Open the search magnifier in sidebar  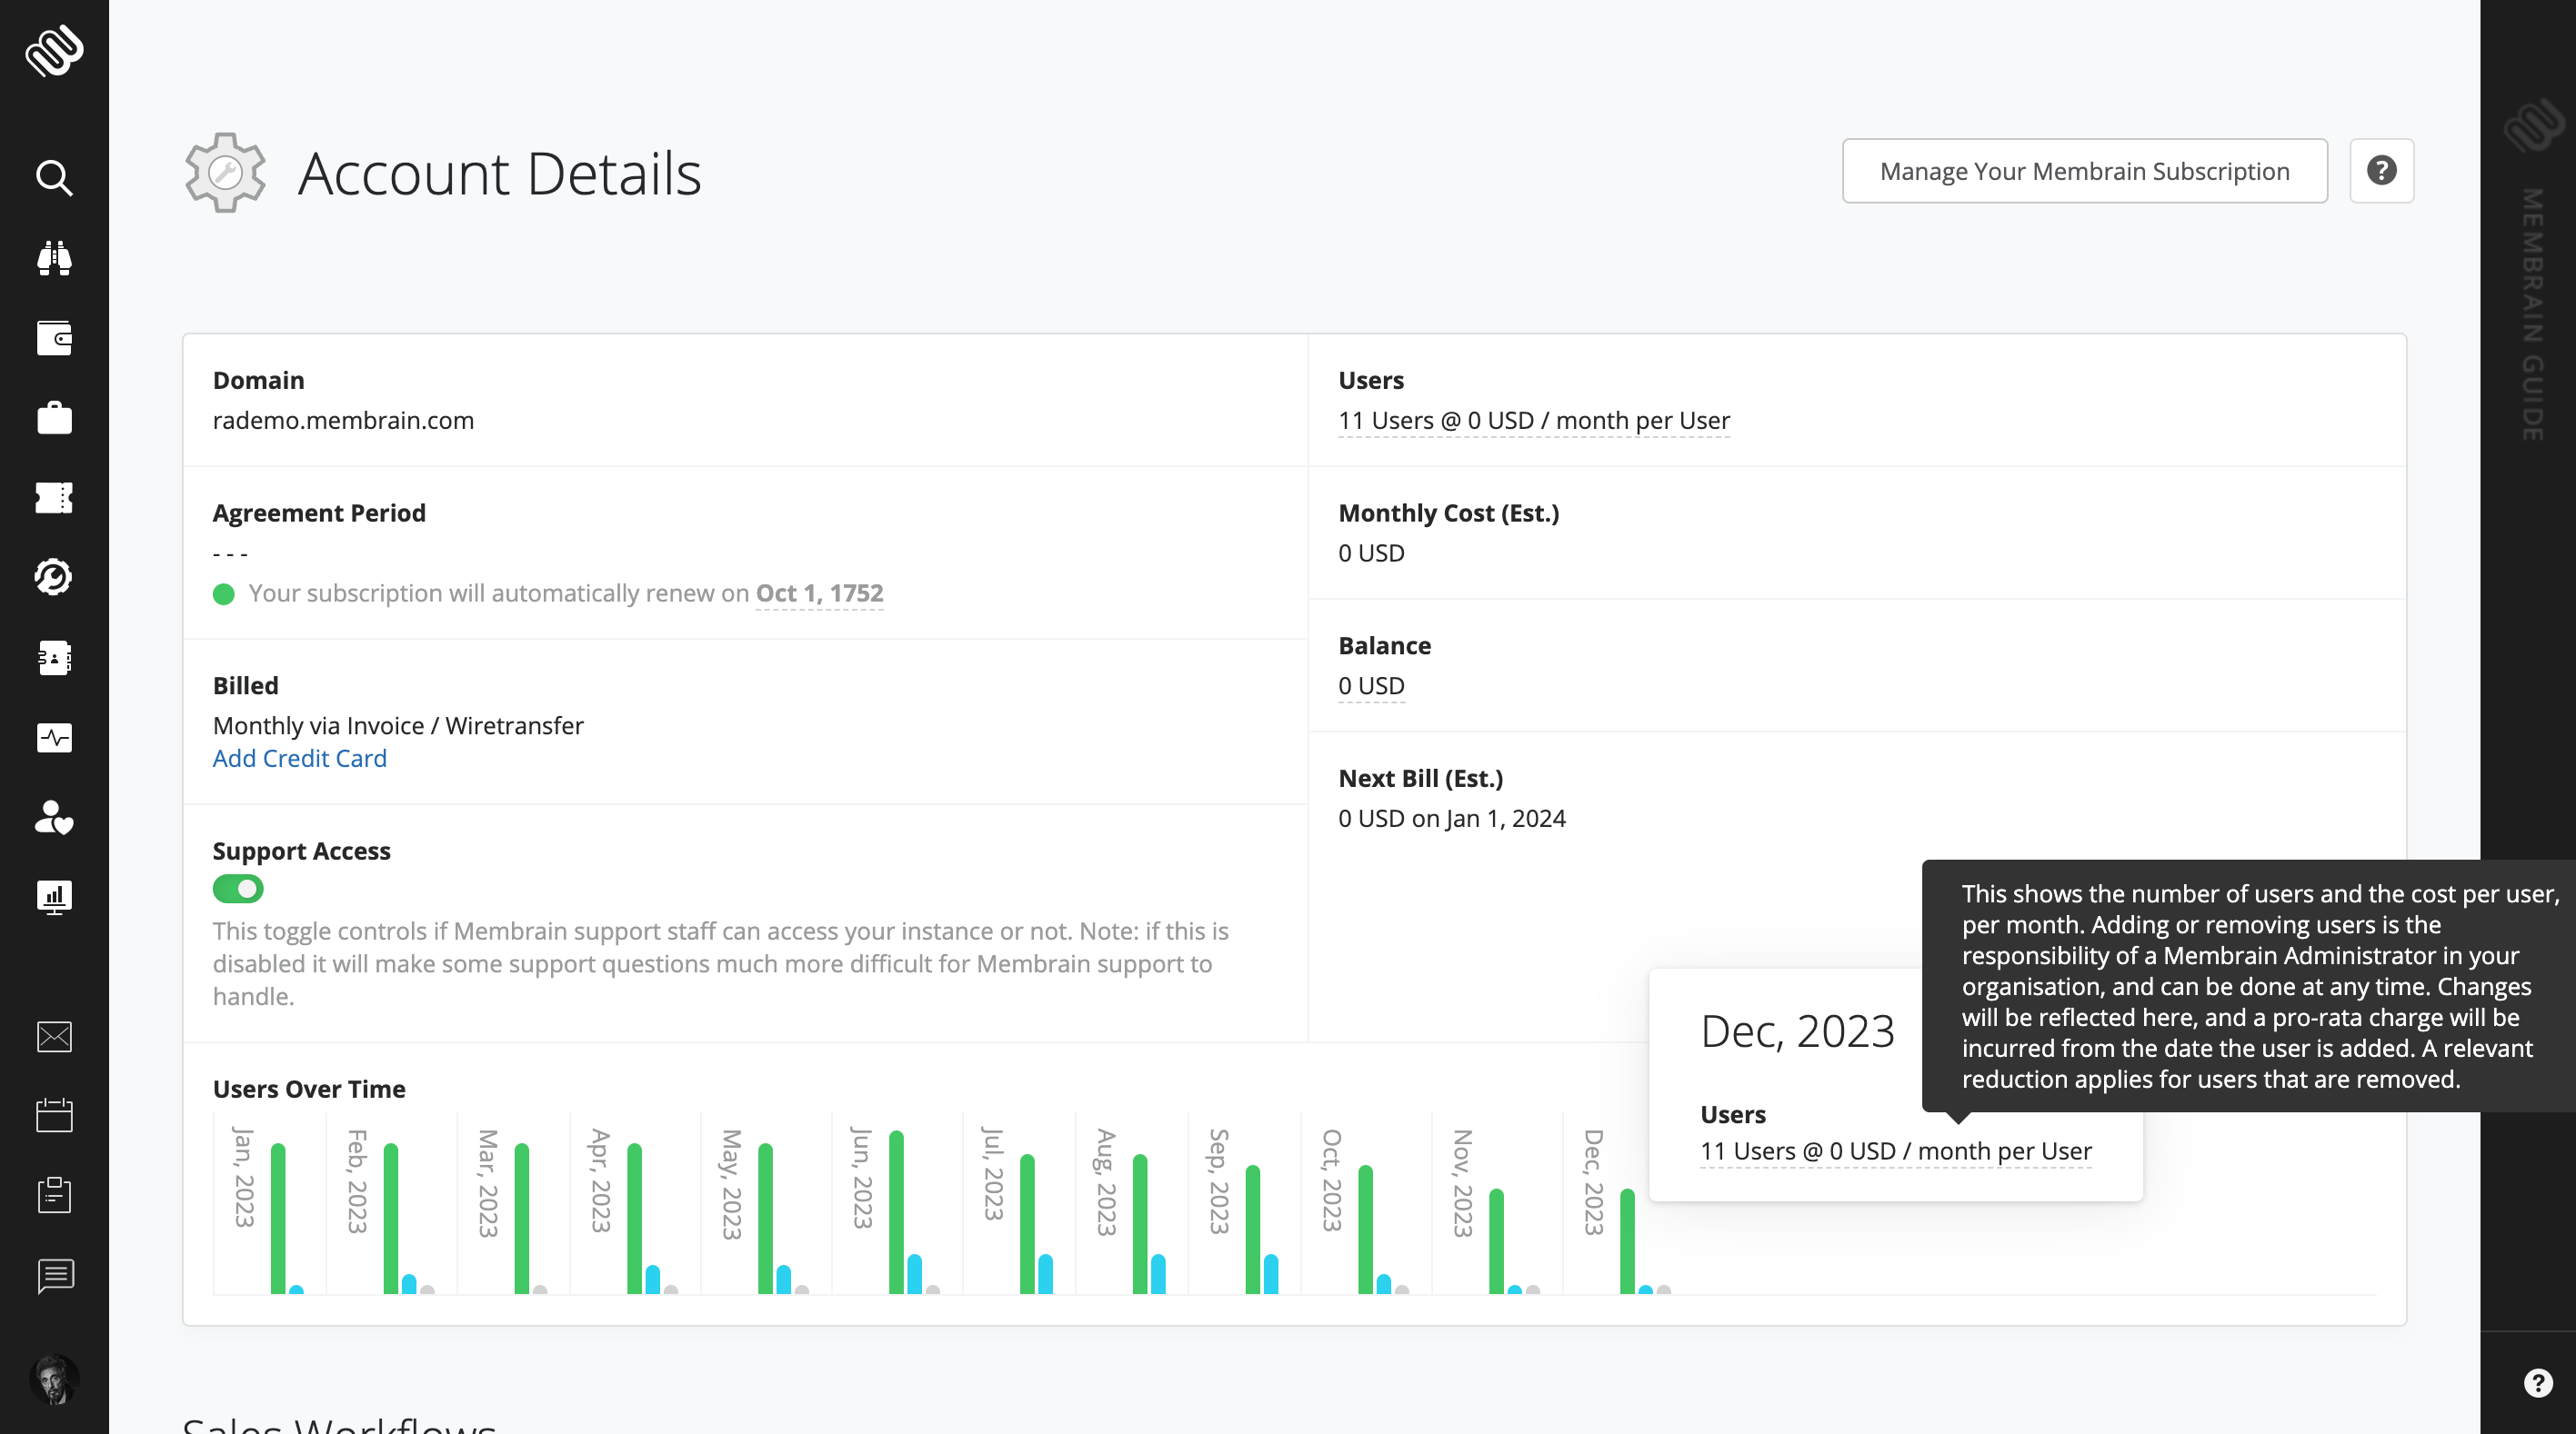click(54, 178)
